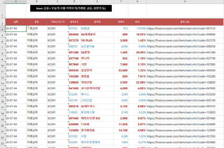Screen dimensions: 224x148
Task: Click the Select All corner triangle
Action: coord(3,2)
